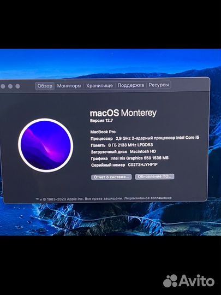Click the third gray window control button
Viewport: 221px width, 295px height.
click(x=17, y=86)
